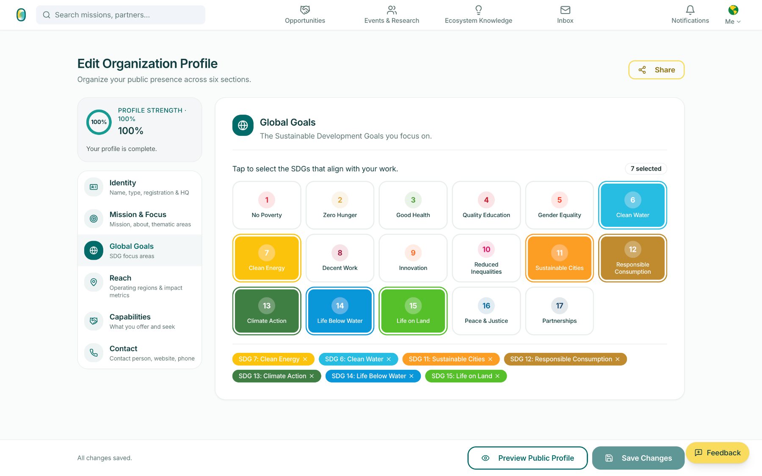Viewport: 762px width, 476px height.
Task: Click Preview Public Profile button
Action: [527, 458]
